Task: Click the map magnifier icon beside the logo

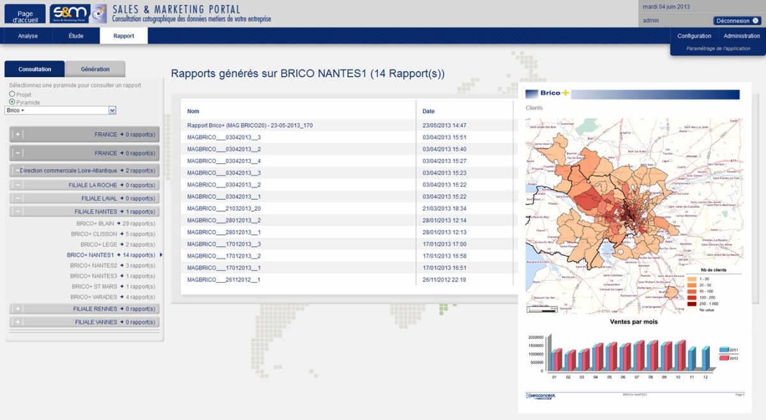Action: (99, 13)
